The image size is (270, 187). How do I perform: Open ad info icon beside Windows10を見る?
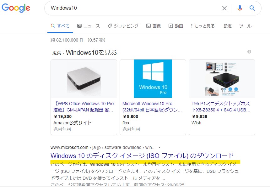[249, 52]
